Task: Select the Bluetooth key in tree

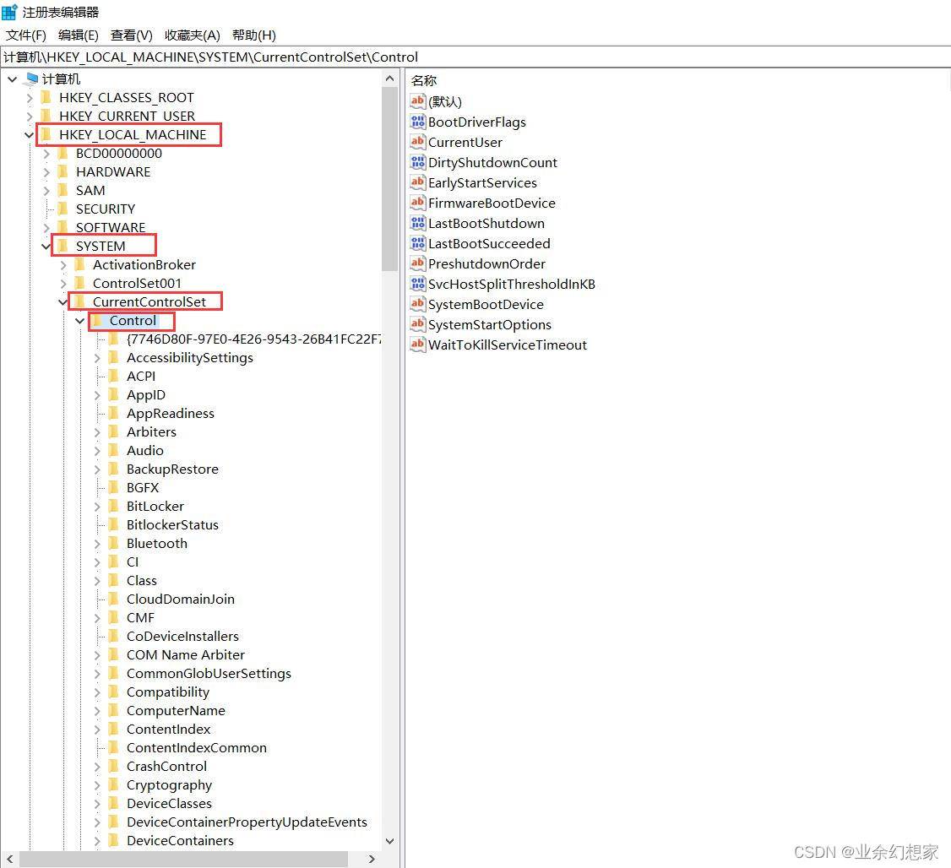Action: click(156, 543)
